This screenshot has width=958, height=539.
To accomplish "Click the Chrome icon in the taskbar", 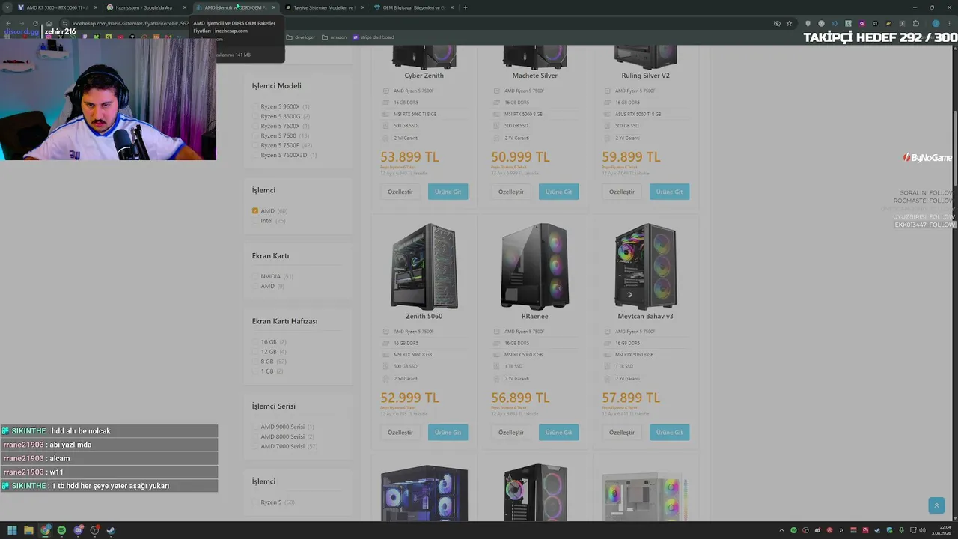I will [45, 530].
